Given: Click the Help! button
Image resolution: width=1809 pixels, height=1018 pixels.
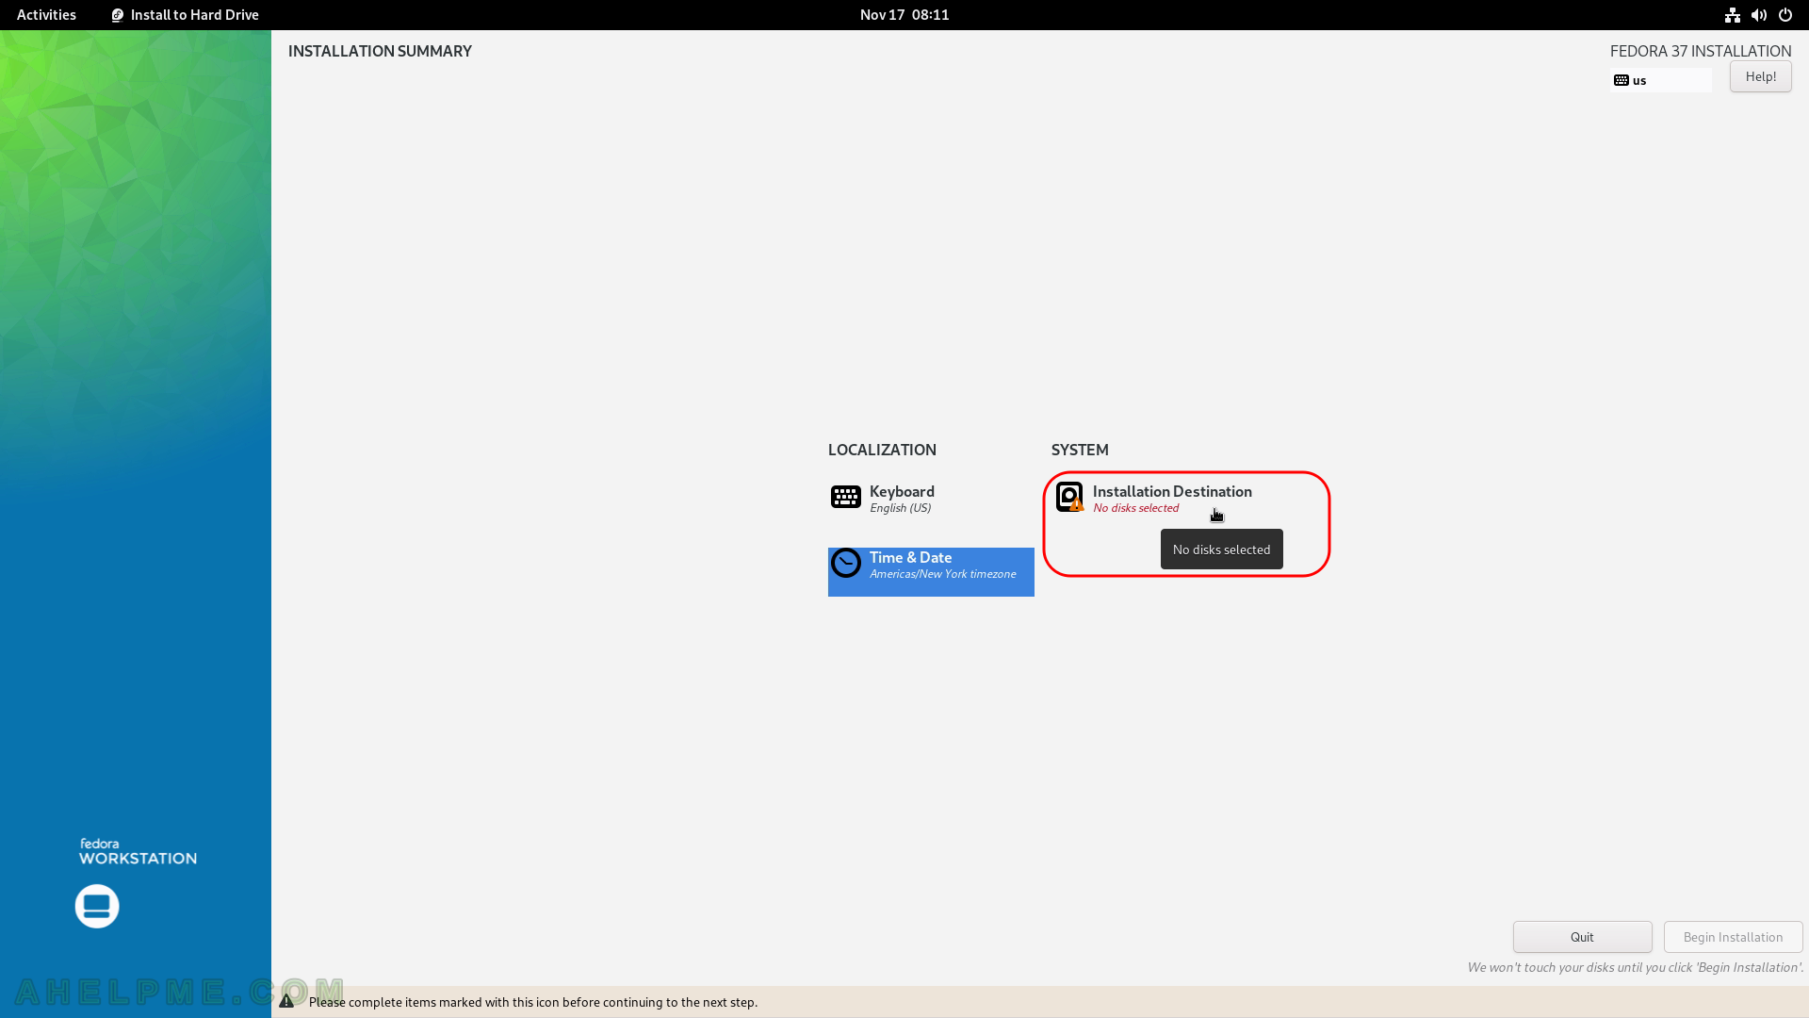Looking at the screenshot, I should point(1760,77).
